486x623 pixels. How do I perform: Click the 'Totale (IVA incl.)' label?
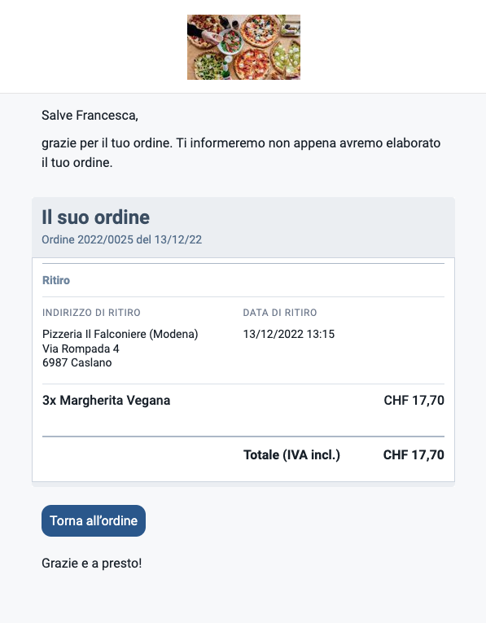click(x=291, y=454)
